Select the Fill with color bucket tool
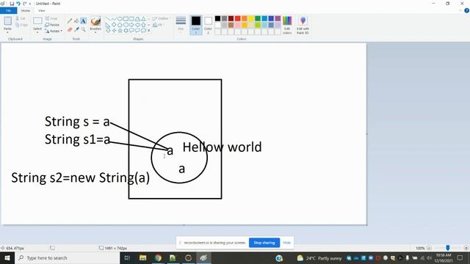The image size is (470, 264). pyautogui.click(x=76, y=21)
